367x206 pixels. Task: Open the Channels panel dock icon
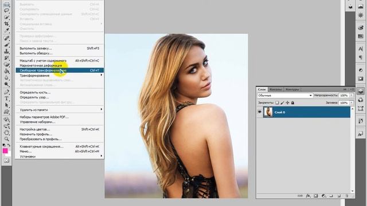coord(361,100)
